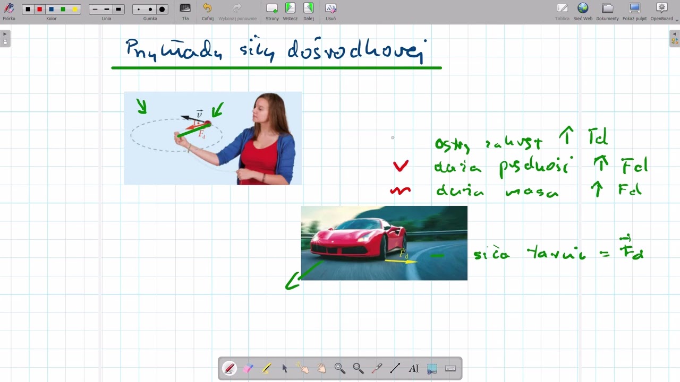Viewport: 680px width, 382px height.
Task: Pick the red pen color
Action: pos(40,9)
